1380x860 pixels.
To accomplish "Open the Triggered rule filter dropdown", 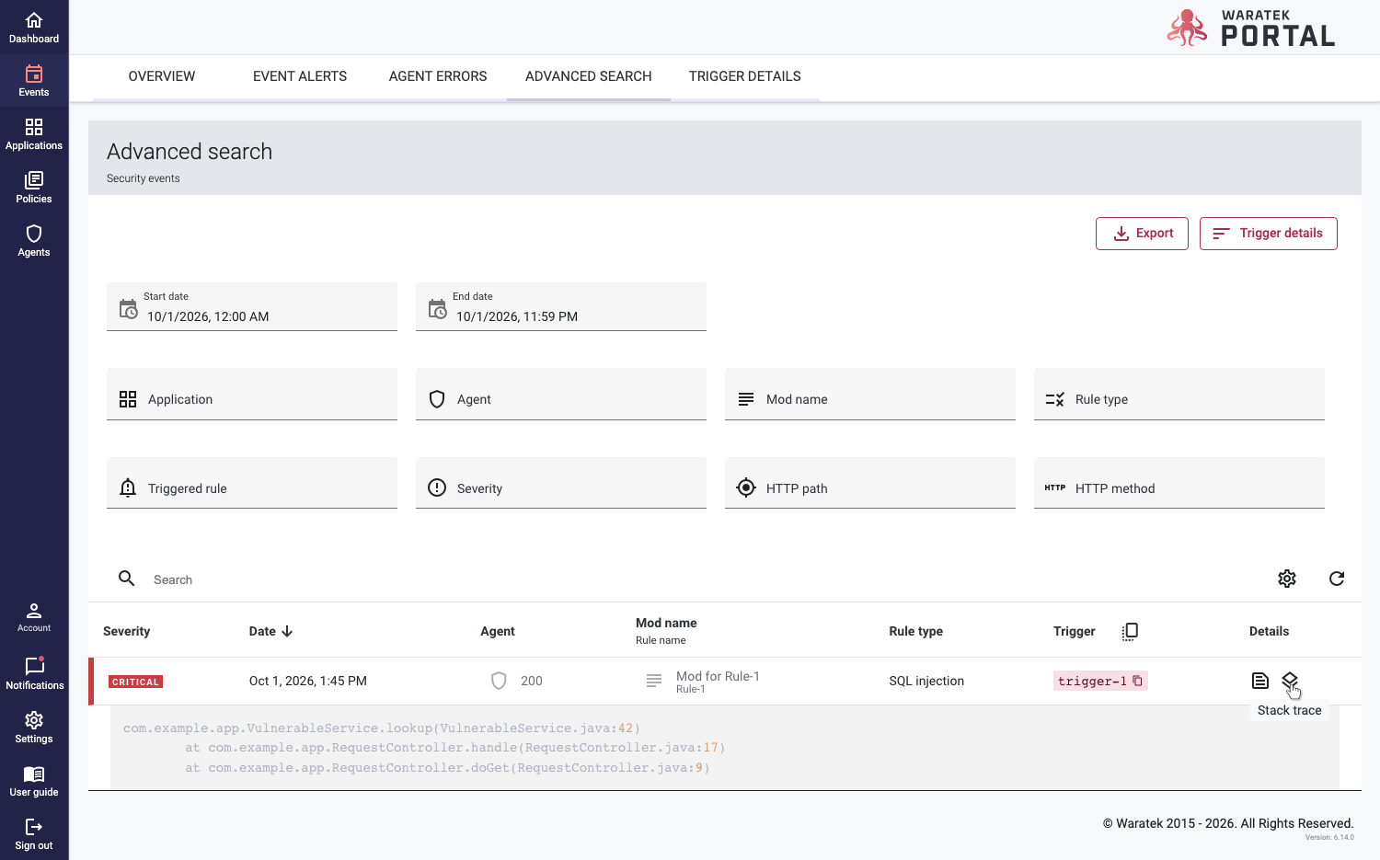I will 252,483.
